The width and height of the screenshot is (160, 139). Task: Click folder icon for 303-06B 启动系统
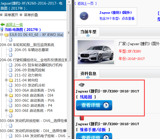11,95
